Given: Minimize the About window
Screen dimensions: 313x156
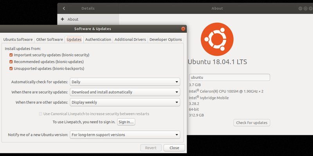Looking at the screenshot, I should pos(300,8).
